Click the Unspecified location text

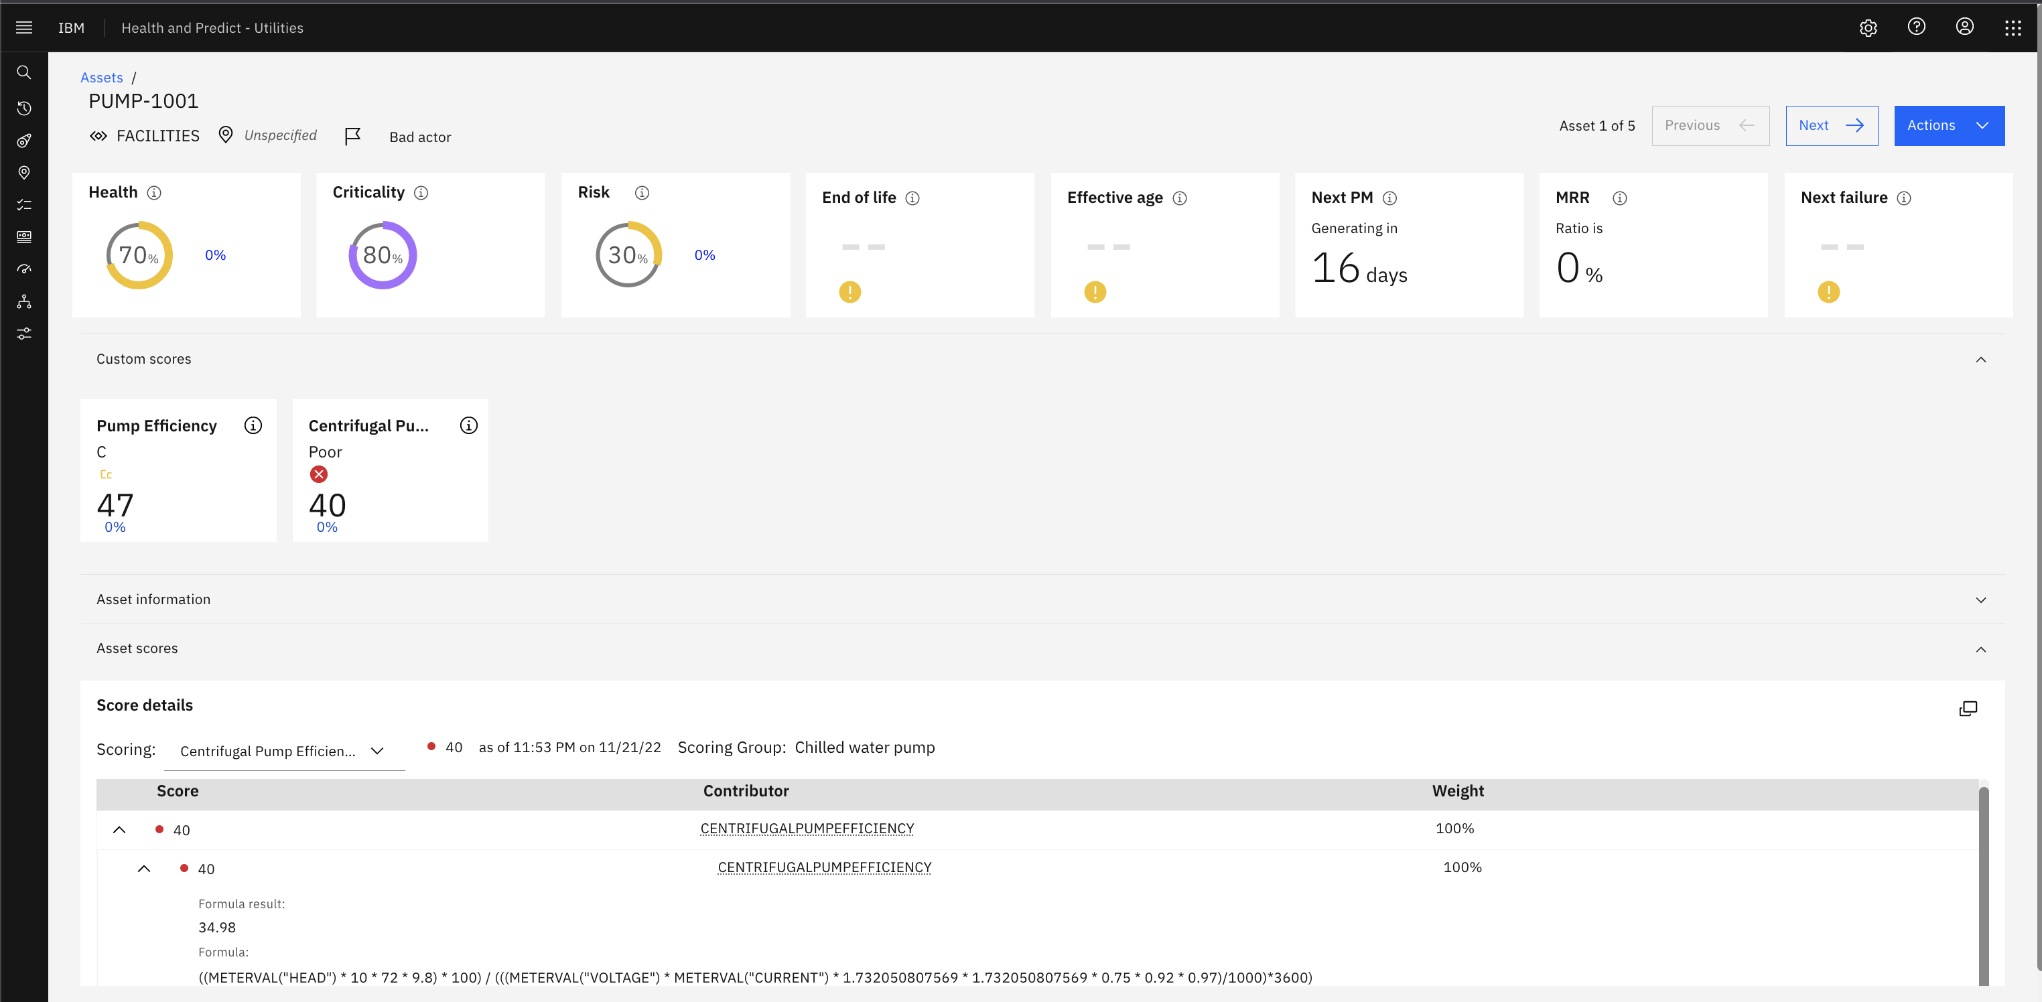point(281,135)
